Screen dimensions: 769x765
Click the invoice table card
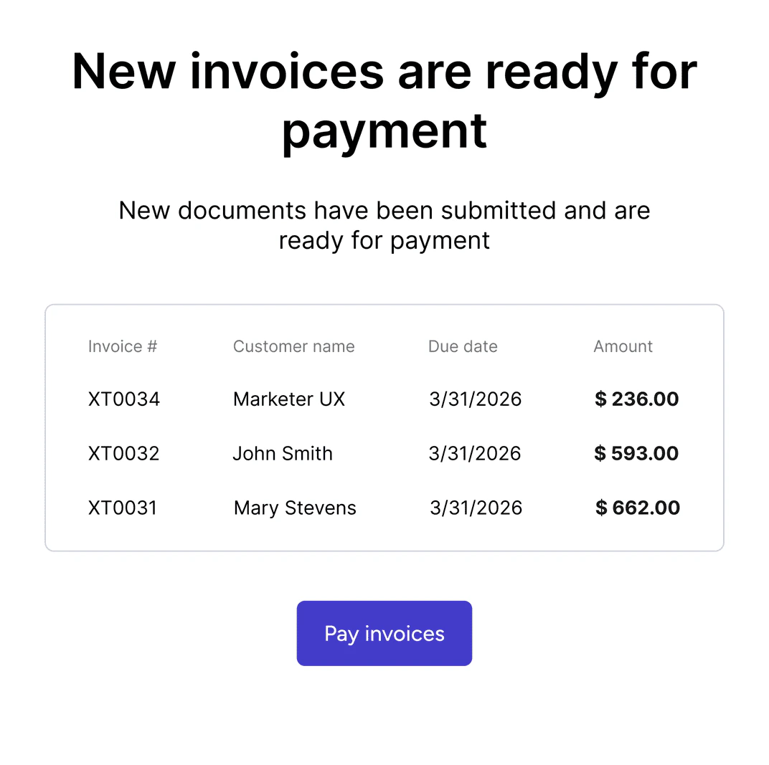(x=384, y=427)
